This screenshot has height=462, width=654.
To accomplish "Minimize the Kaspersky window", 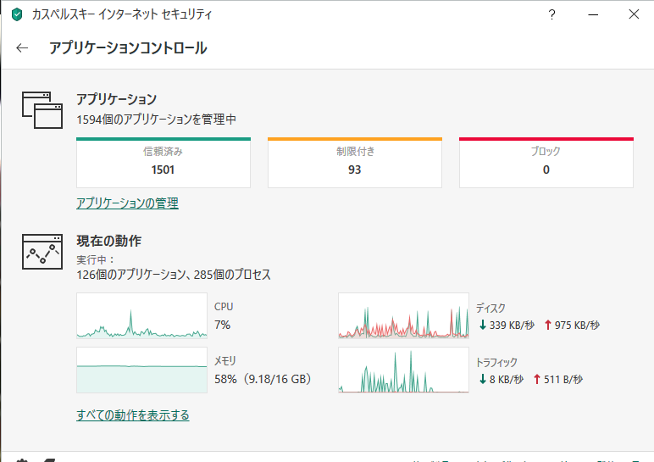I will tap(593, 14).
